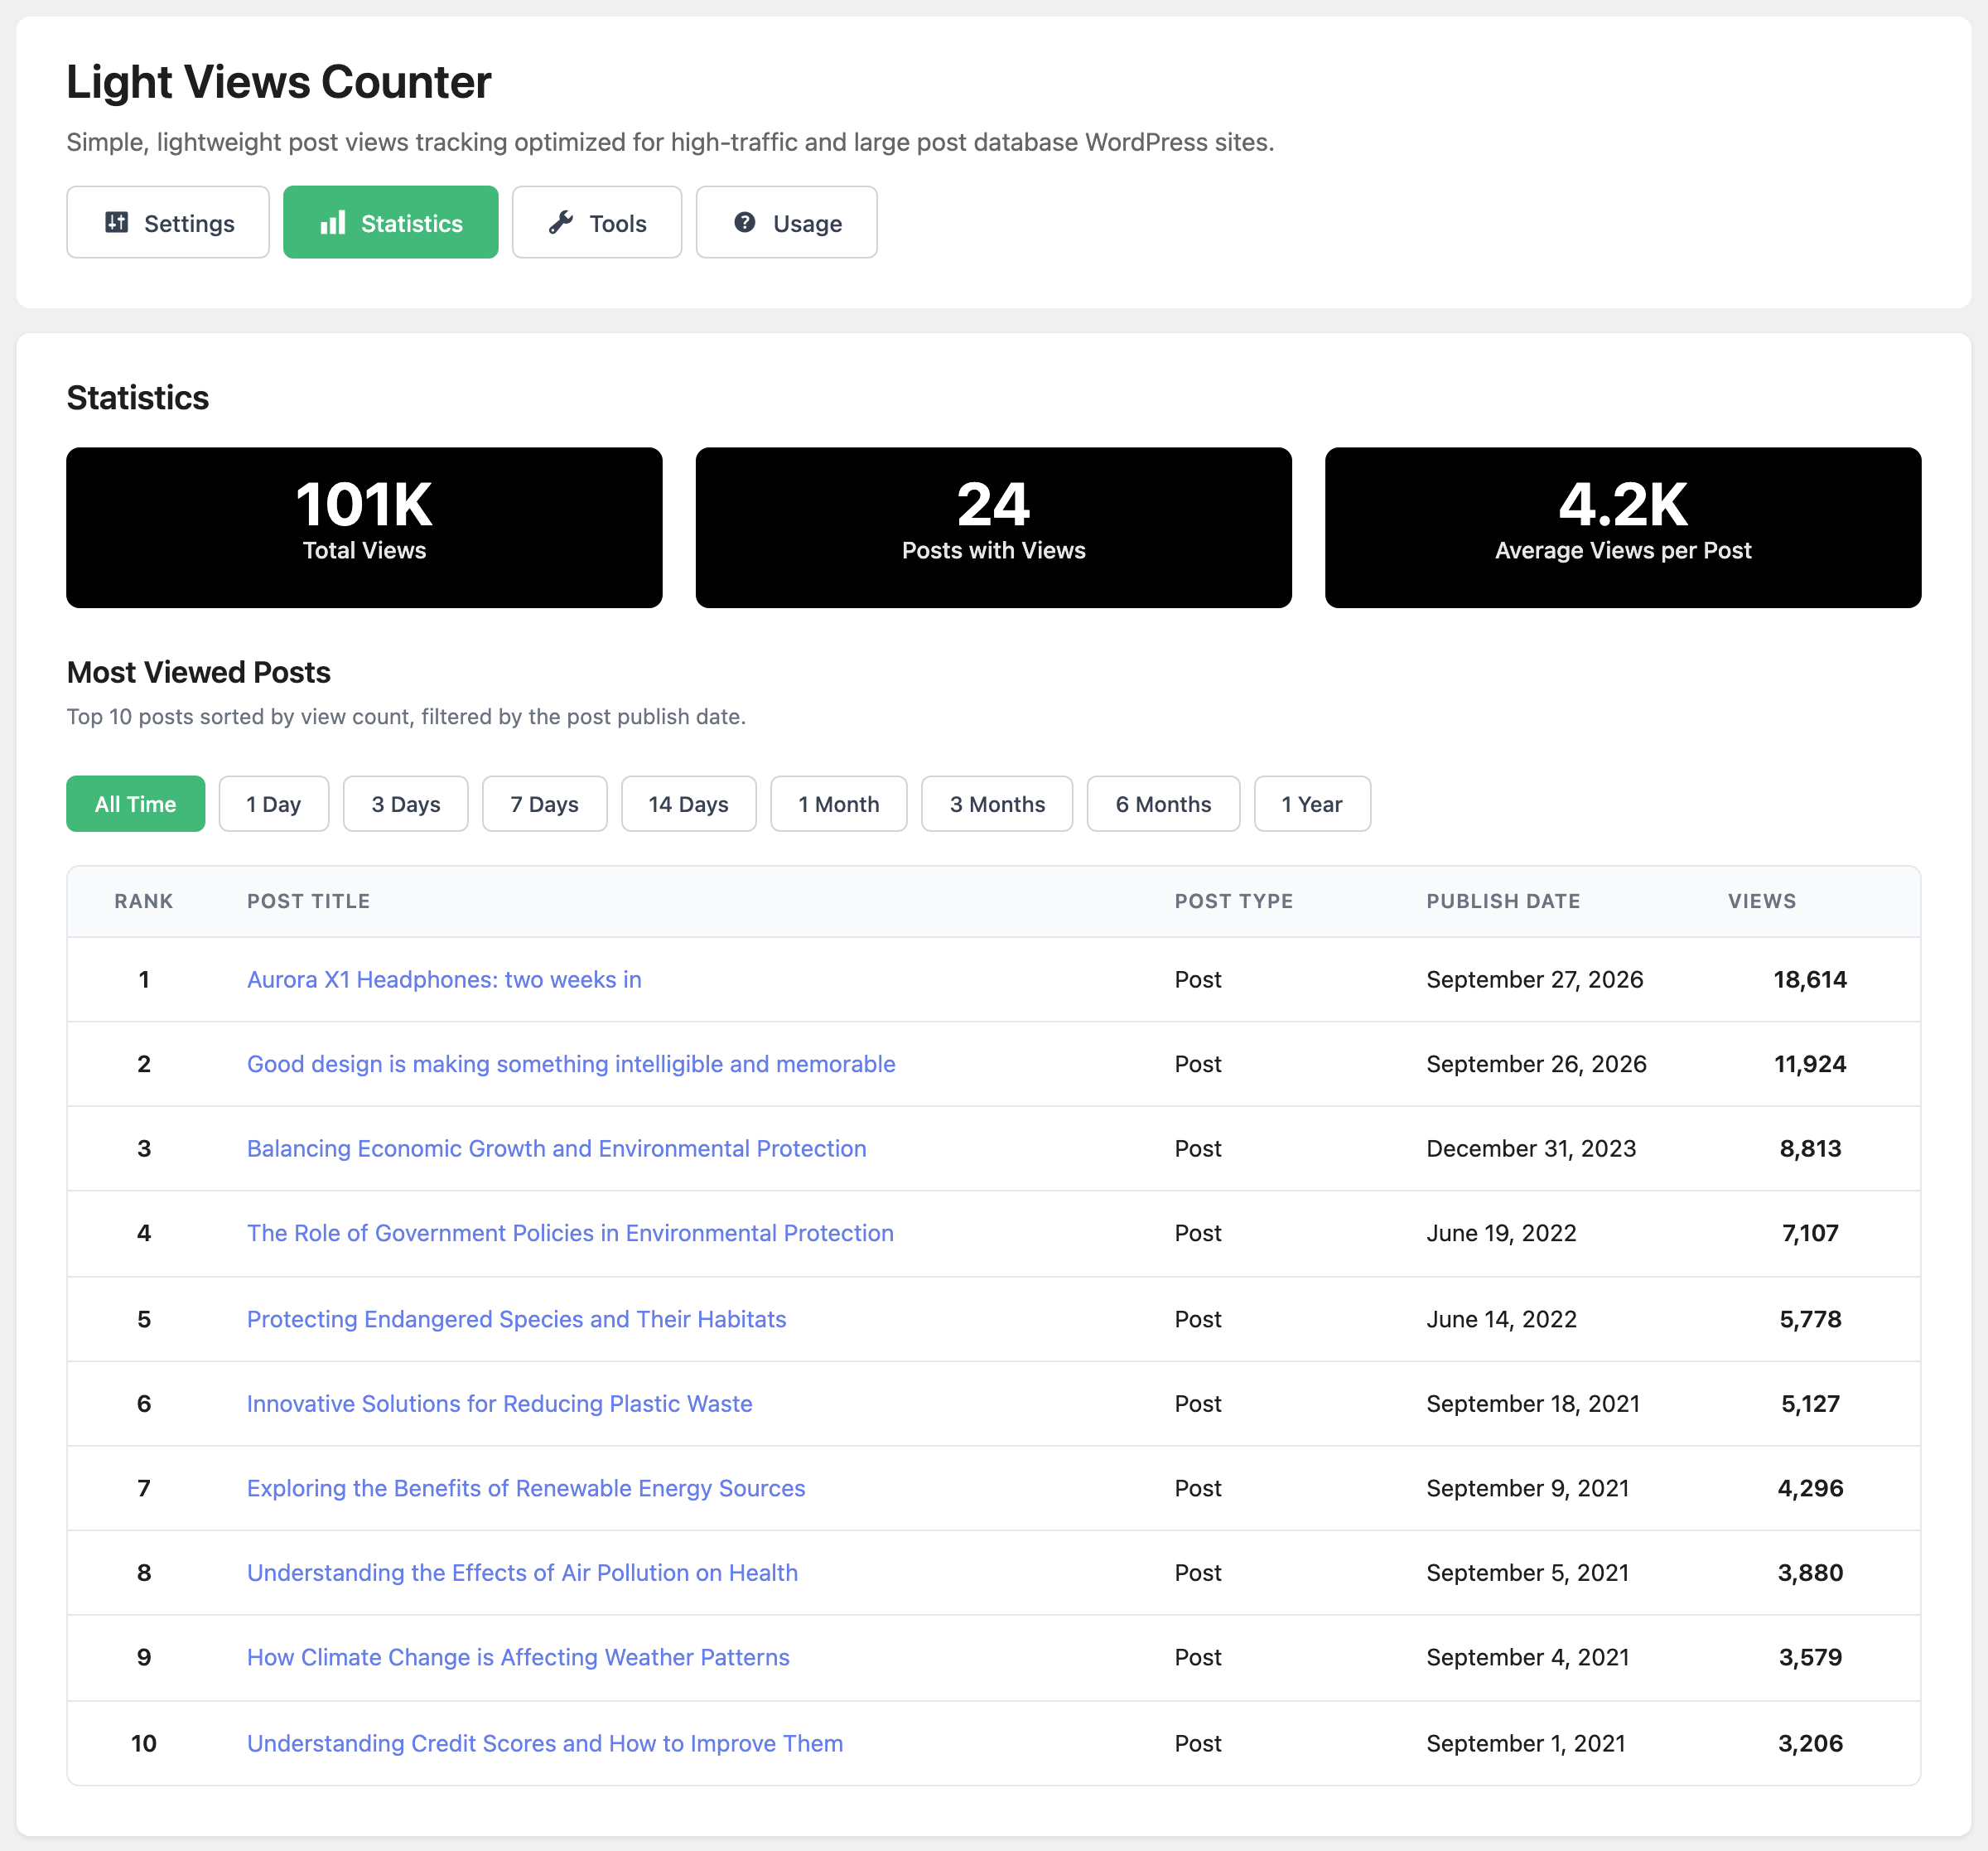Open the Settings tab
The image size is (1988, 1851).
coord(168,222)
